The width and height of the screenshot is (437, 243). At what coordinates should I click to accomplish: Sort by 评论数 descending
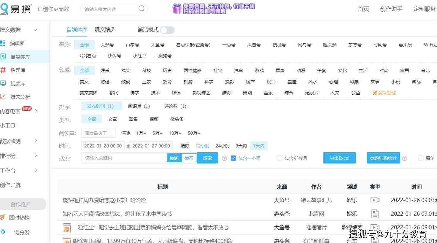pyautogui.click(x=175, y=106)
